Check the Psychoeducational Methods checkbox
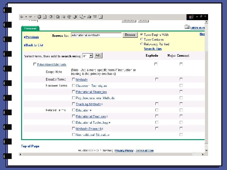Screen dimensions: 227x170 pos(73,98)
